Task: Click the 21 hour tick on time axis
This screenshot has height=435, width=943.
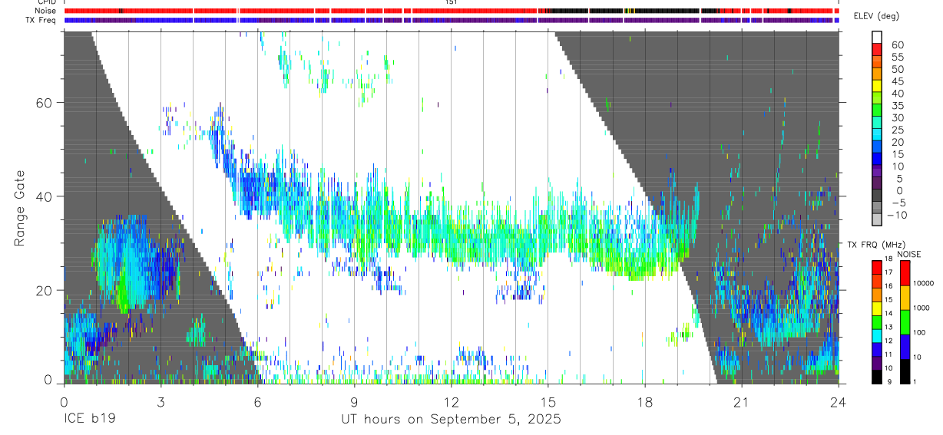Action: pos(741,401)
